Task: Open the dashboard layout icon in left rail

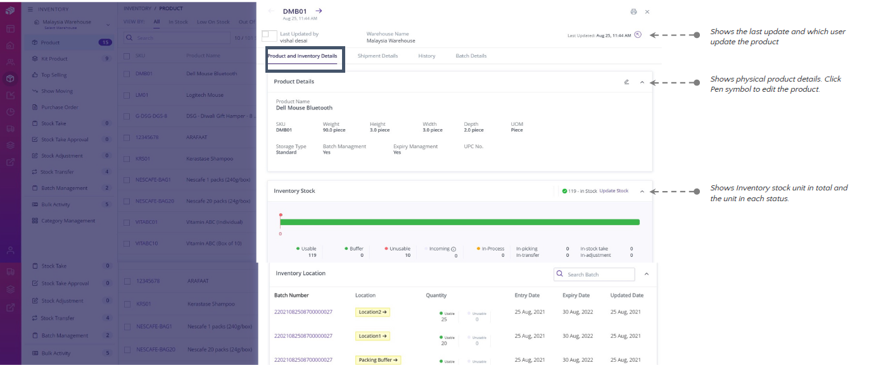Action: (10, 28)
